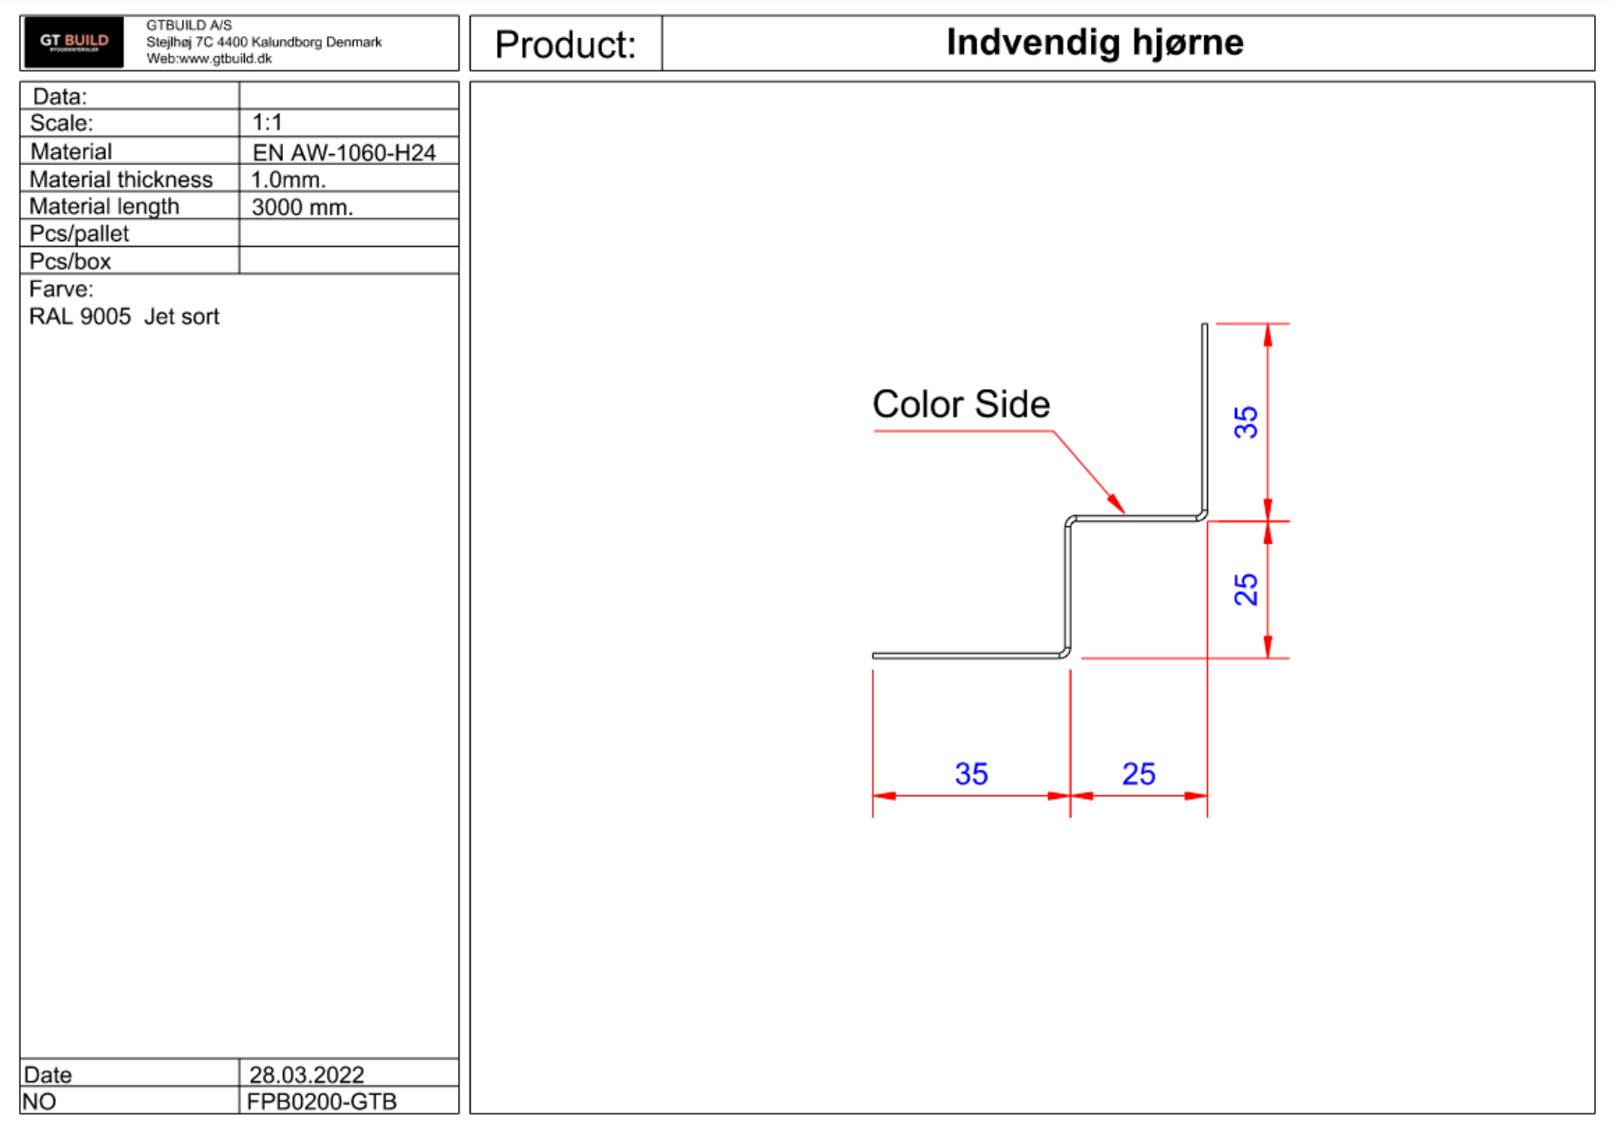Click the Color Side annotation label
Viewport: 1614px width, 1130px height.
point(961,404)
